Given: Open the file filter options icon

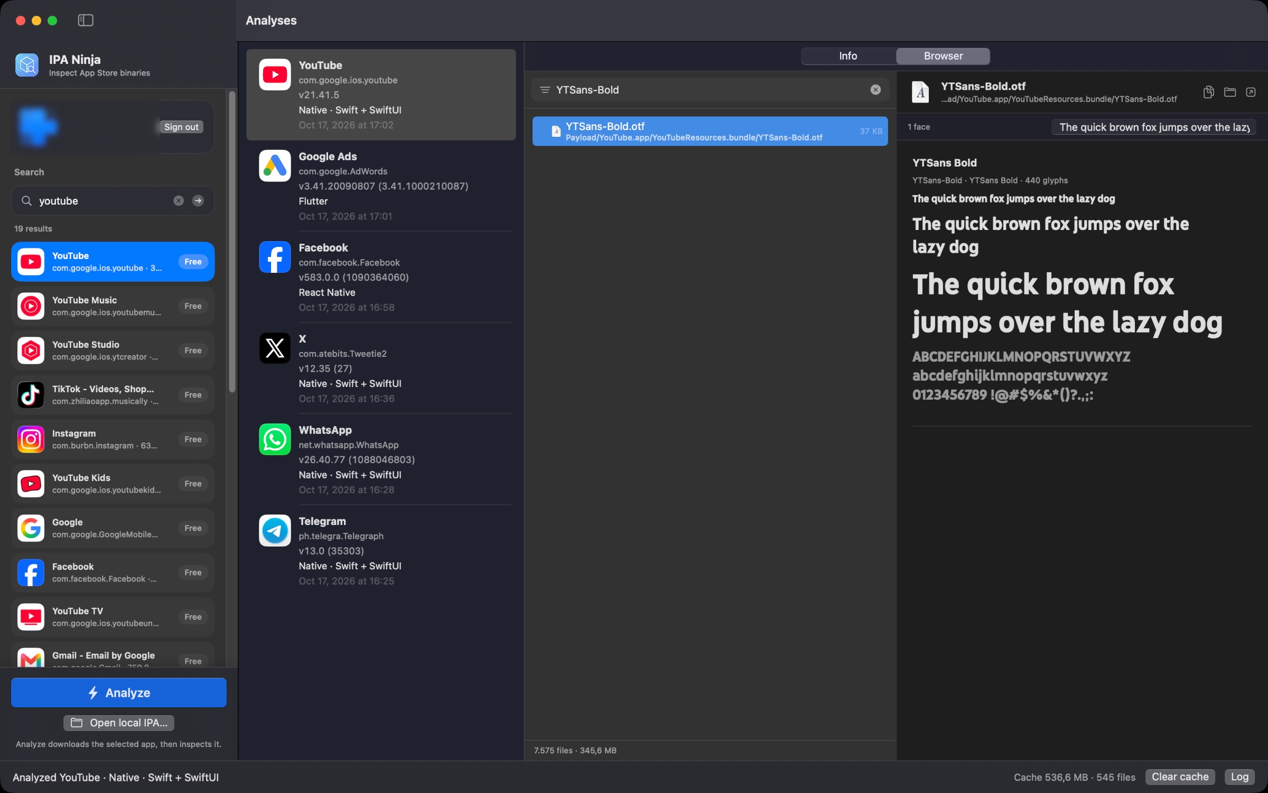Looking at the screenshot, I should (545, 90).
